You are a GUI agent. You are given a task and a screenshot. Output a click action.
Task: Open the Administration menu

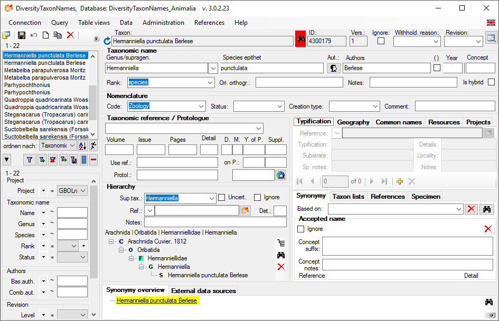pos(163,23)
